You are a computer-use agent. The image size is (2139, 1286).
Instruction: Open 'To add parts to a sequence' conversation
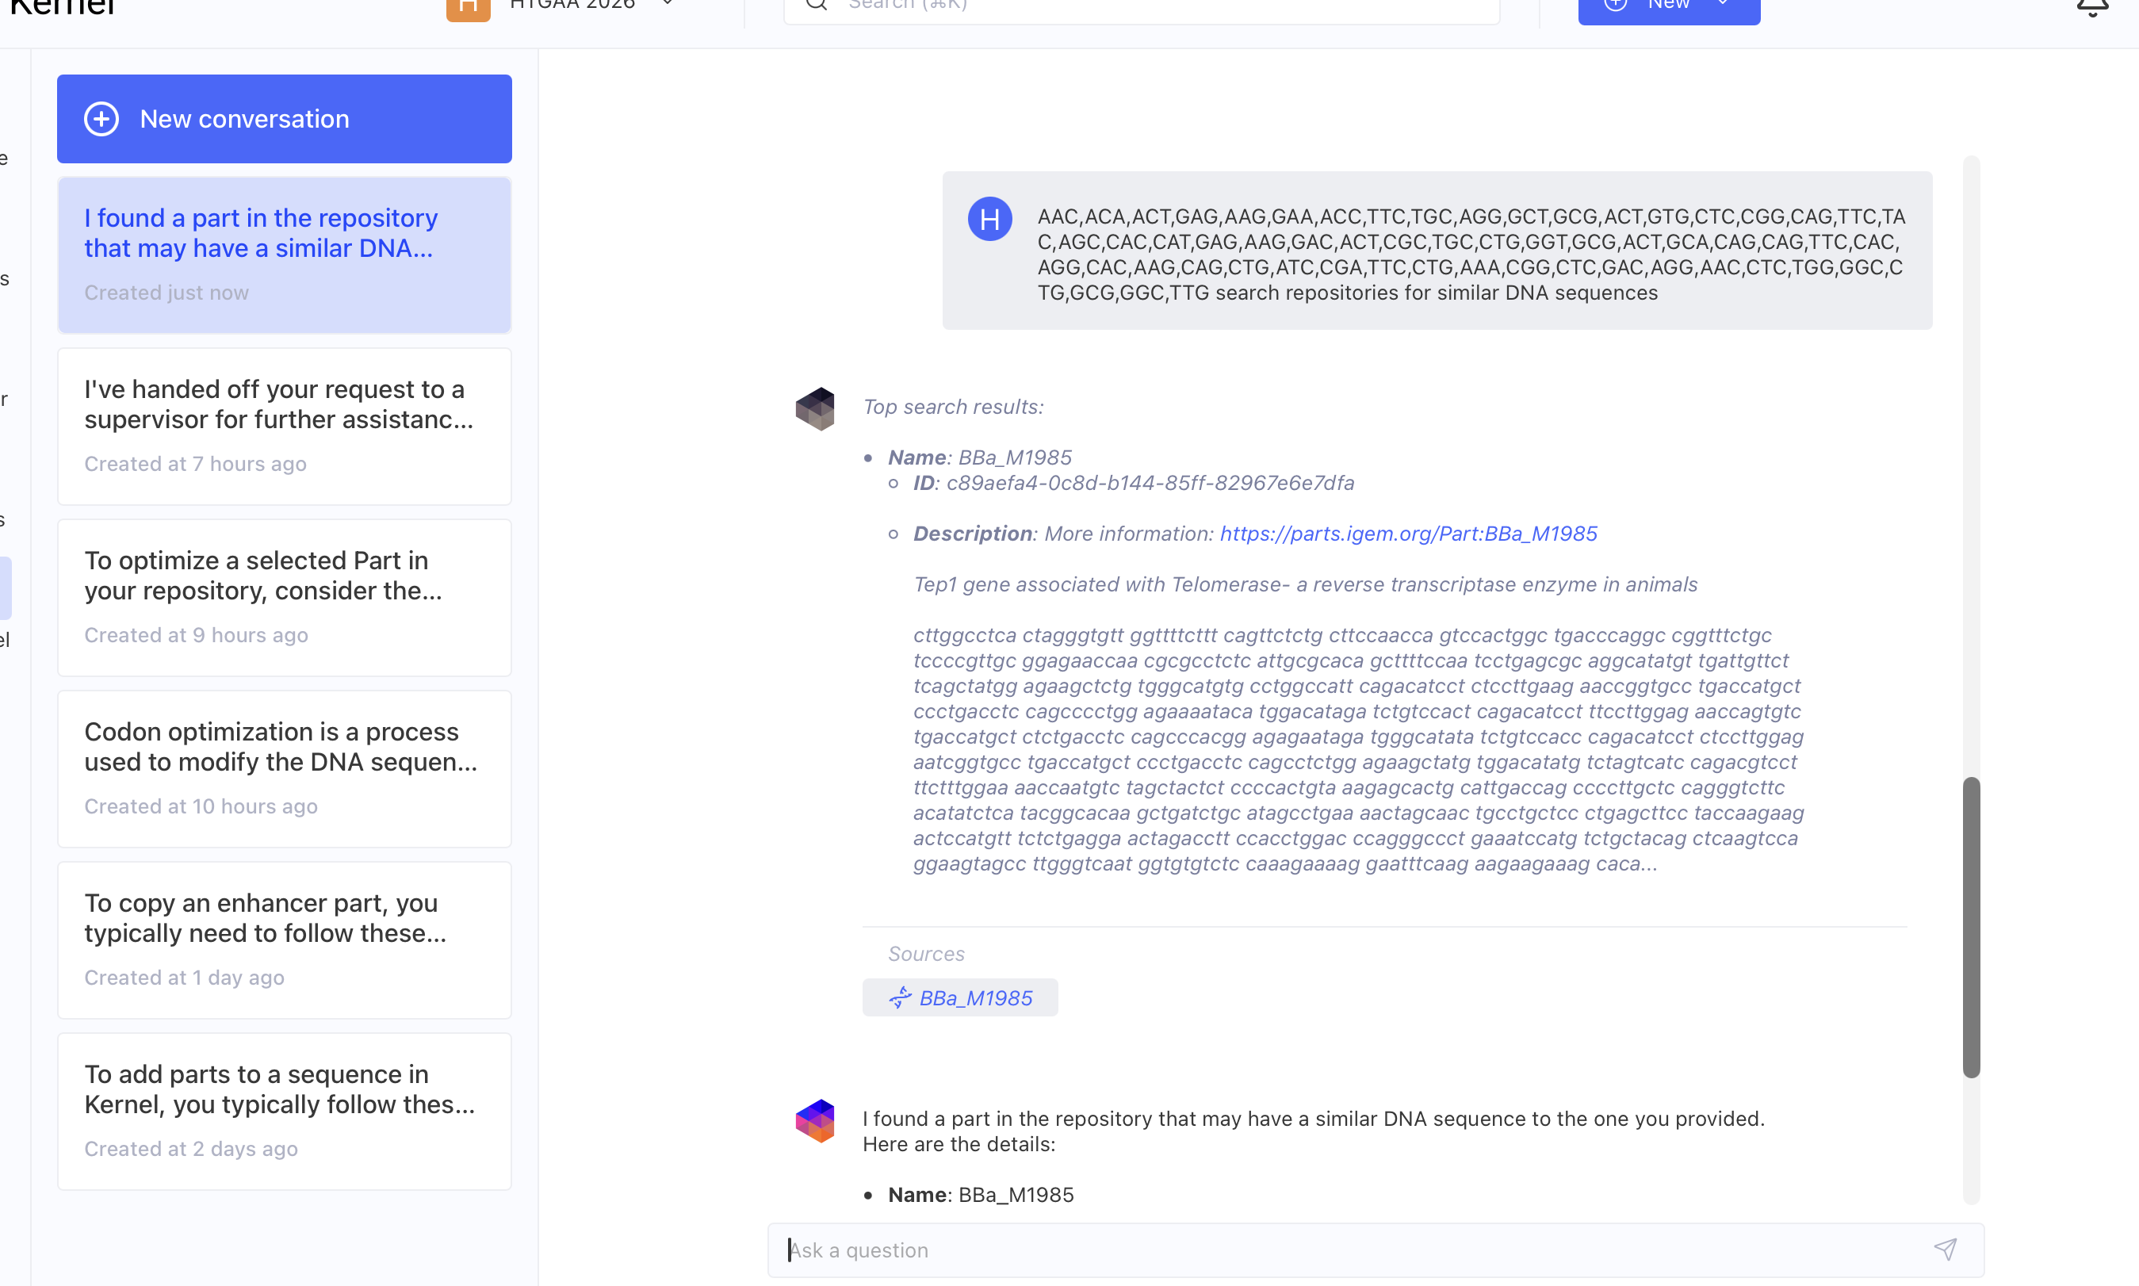pyautogui.click(x=284, y=1111)
